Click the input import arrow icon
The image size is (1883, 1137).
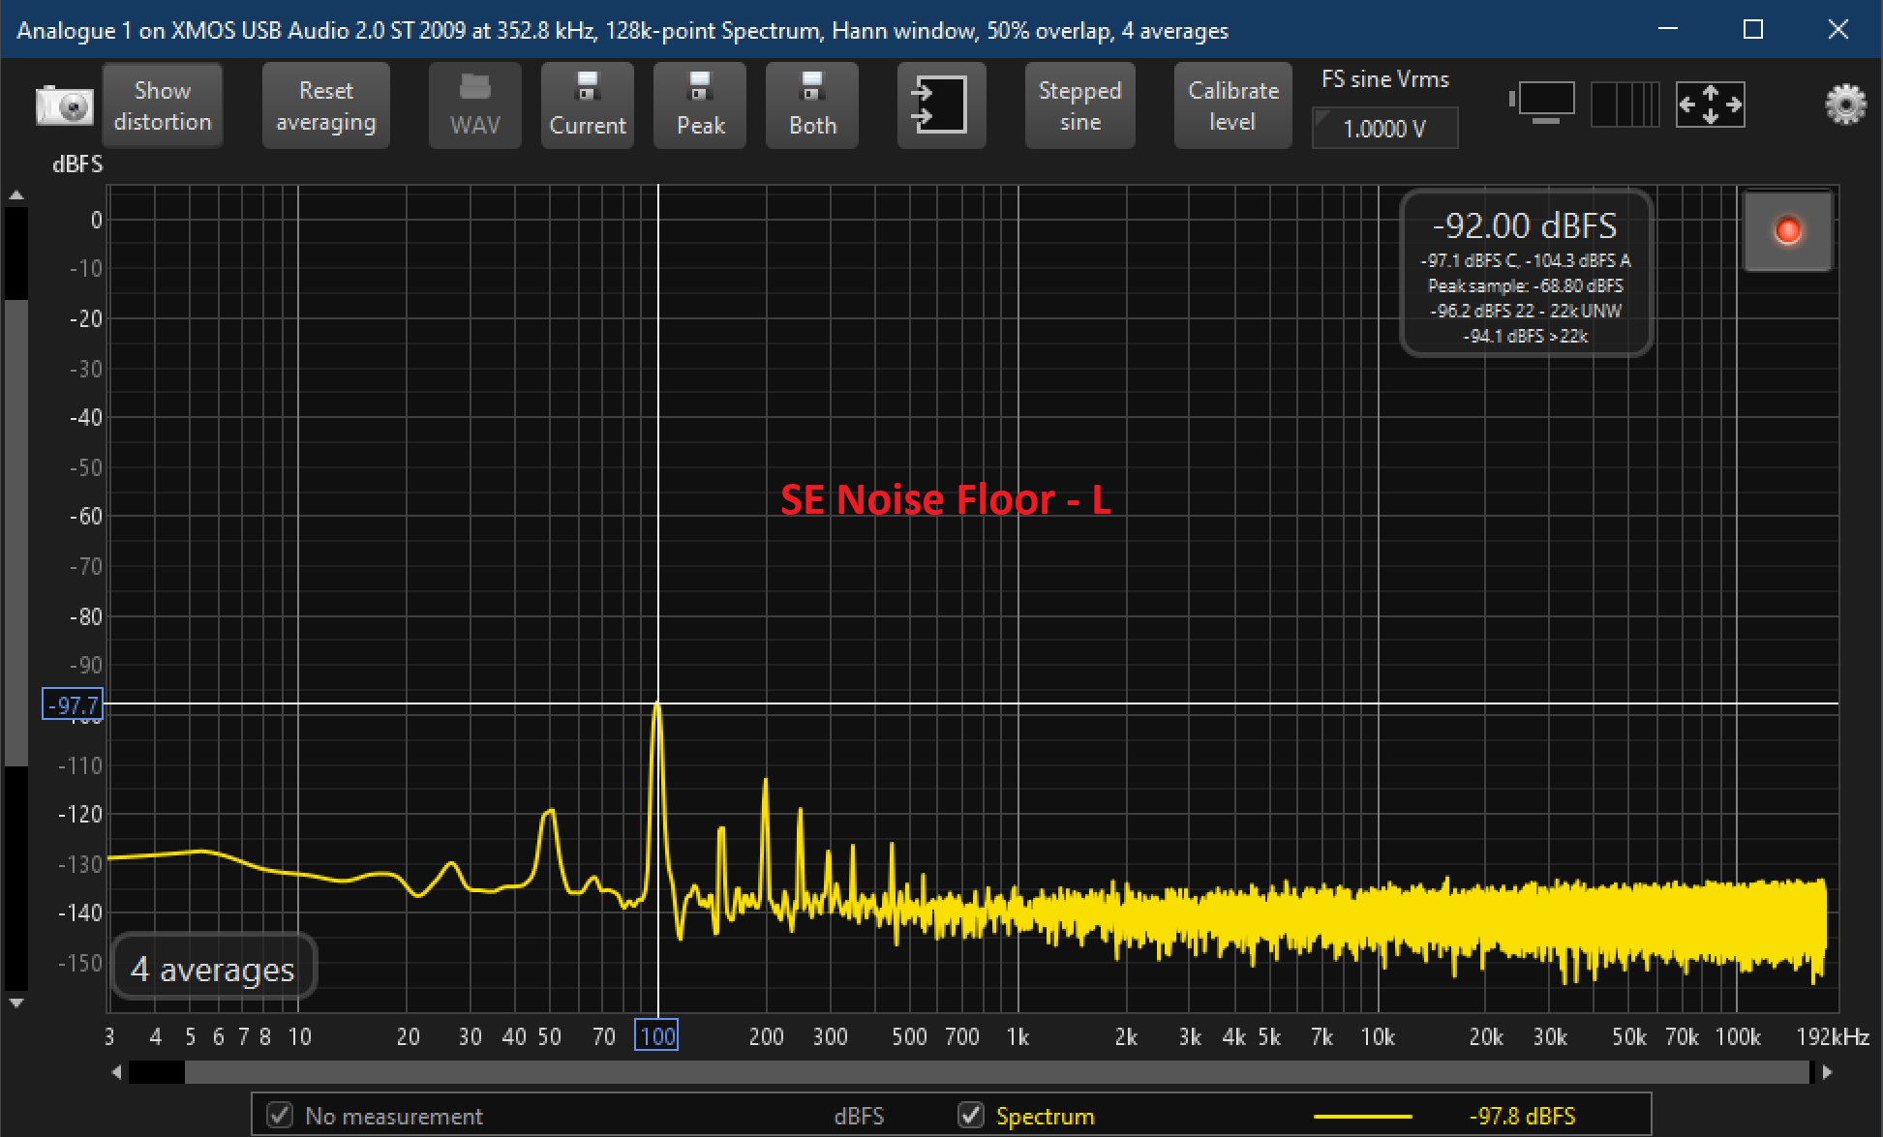click(941, 105)
